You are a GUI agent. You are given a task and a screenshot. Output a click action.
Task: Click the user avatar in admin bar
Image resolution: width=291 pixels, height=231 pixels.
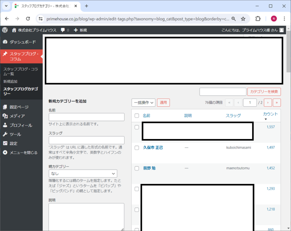click(x=282, y=30)
